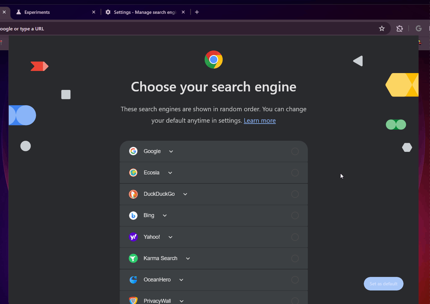Bookmark this page with star icon
This screenshot has height=304, width=430.
pos(382,29)
